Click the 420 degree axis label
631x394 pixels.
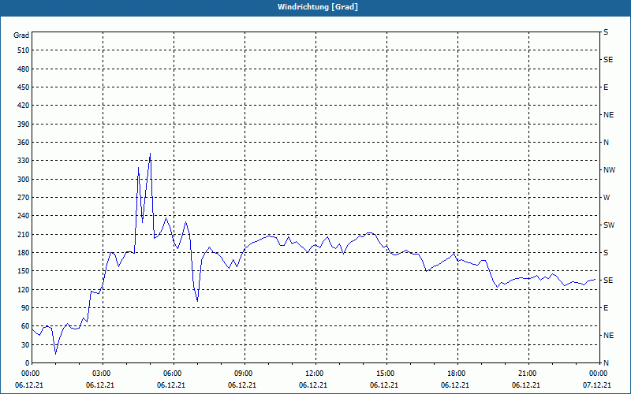(x=24, y=106)
